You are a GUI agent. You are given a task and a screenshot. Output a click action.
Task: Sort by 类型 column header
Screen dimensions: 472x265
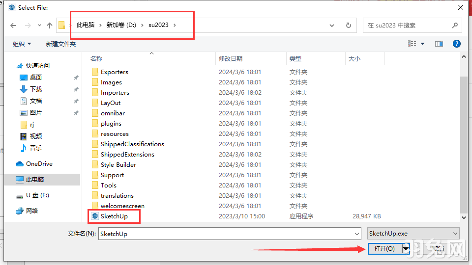(295, 58)
